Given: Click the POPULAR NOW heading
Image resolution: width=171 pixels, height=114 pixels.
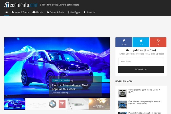Looking at the screenshot, I should 124,82.
